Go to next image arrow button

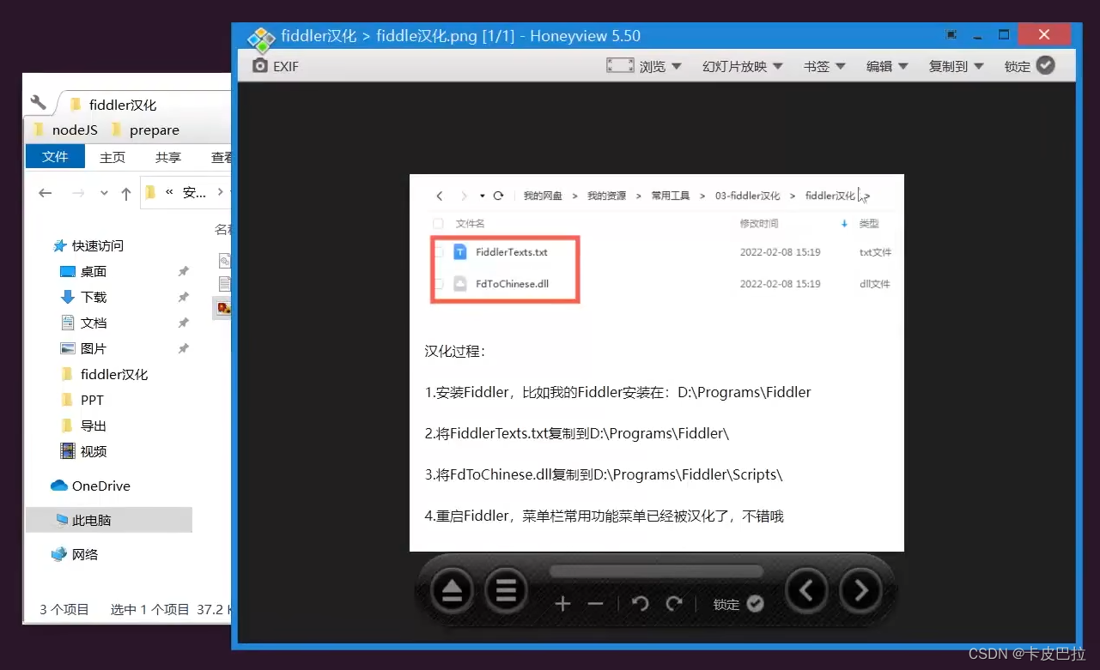pos(860,590)
